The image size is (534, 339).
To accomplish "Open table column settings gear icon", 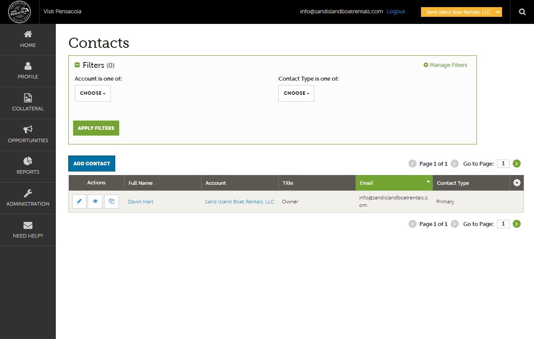I will (x=517, y=183).
